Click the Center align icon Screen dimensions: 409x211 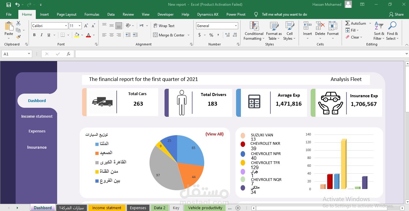coord(112,35)
